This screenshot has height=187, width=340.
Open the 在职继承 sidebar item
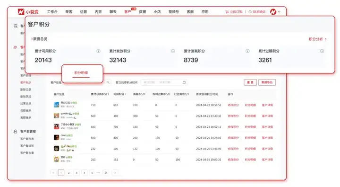click(25, 110)
